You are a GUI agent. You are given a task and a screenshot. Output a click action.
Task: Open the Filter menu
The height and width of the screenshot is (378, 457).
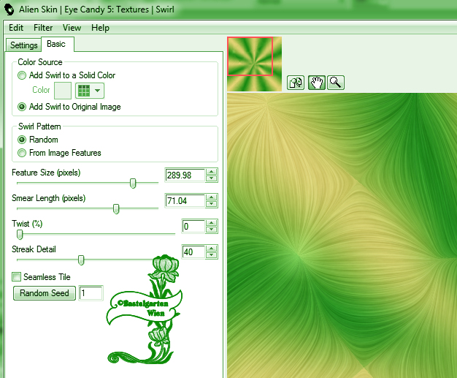[43, 28]
